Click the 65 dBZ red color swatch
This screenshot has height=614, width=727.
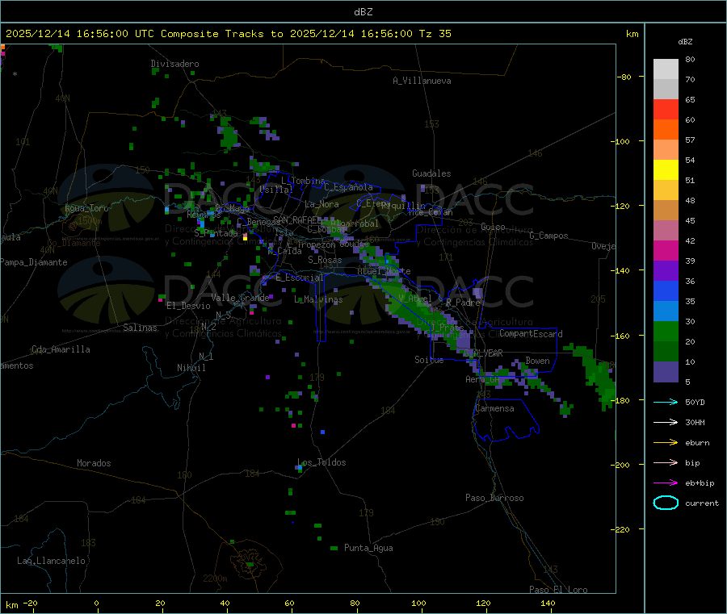[666, 109]
